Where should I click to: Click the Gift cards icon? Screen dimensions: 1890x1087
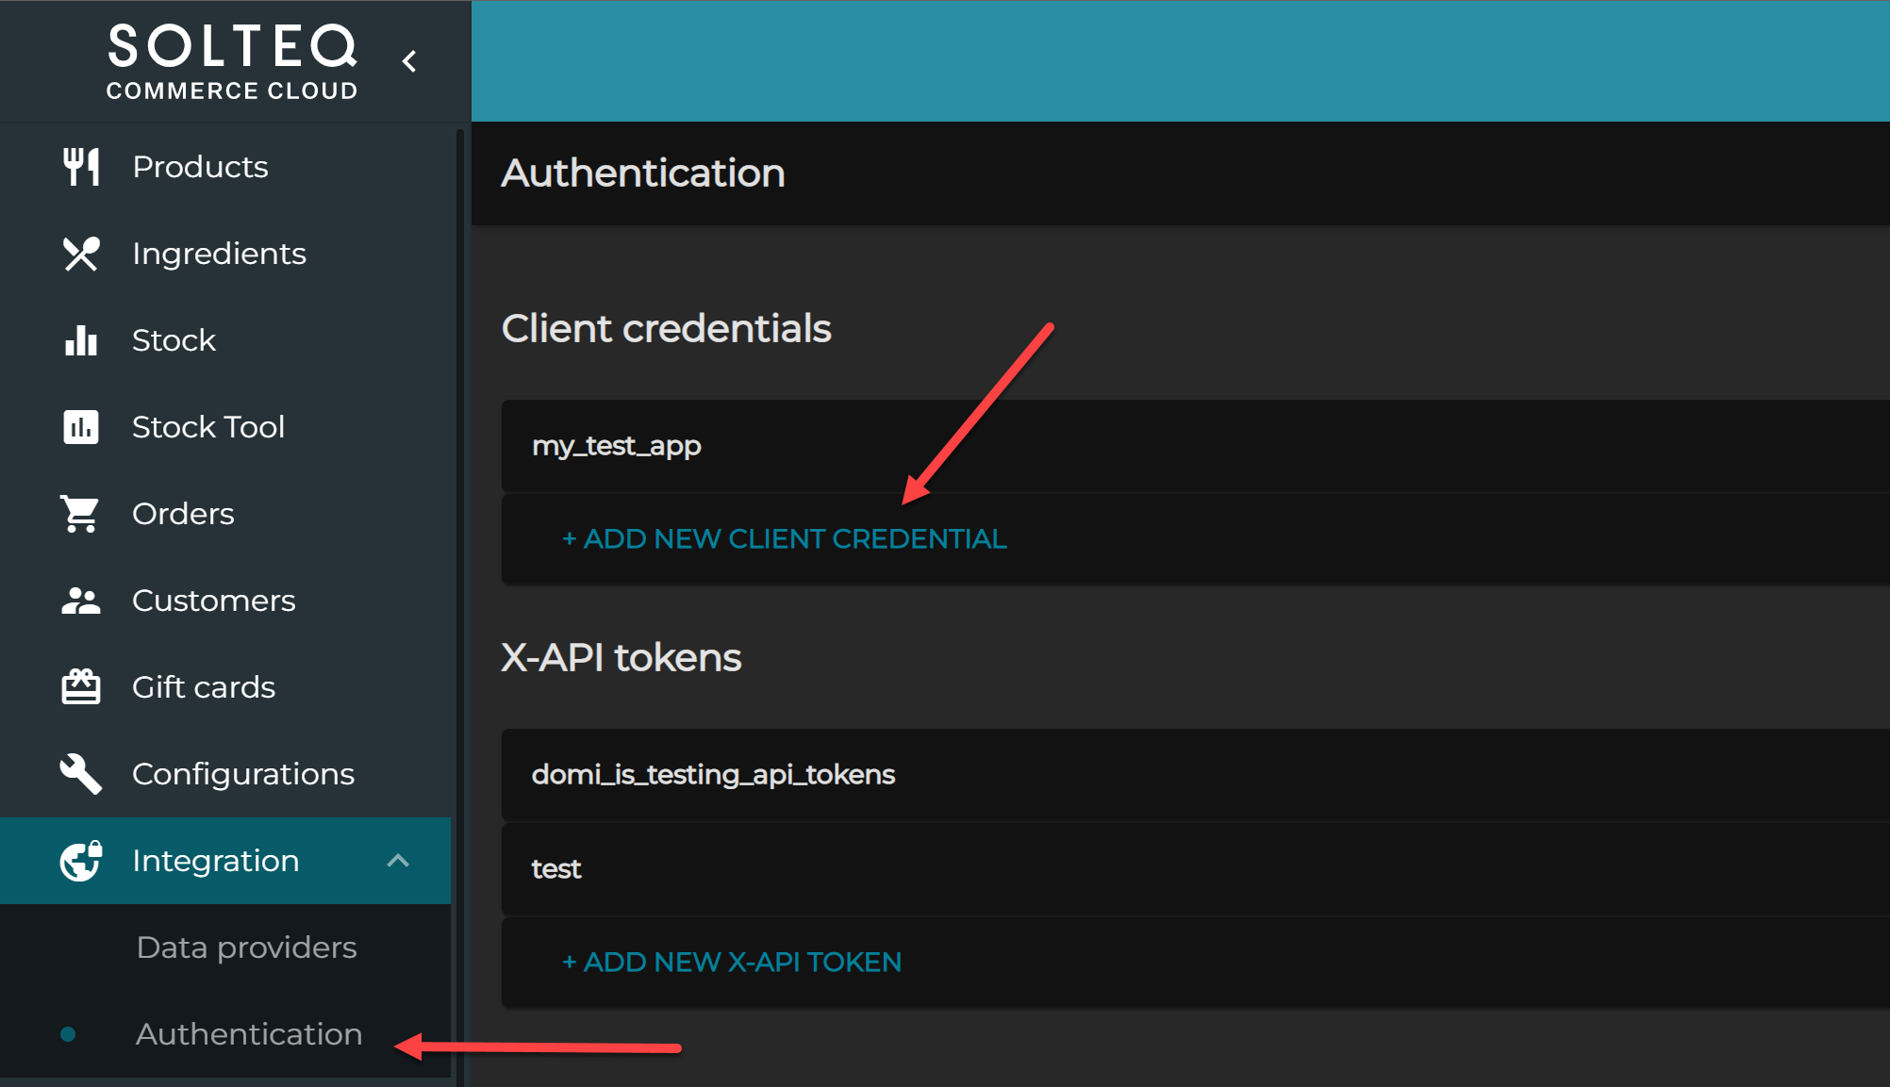tap(81, 687)
